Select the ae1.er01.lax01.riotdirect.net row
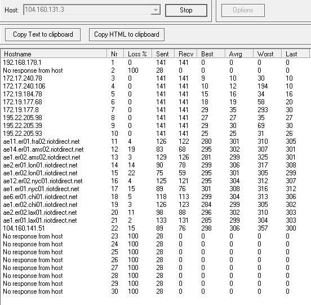Viewport: 311px width, 305px height. [x=155, y=220]
